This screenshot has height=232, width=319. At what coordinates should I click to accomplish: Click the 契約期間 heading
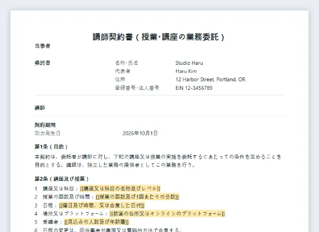pyautogui.click(x=45, y=125)
